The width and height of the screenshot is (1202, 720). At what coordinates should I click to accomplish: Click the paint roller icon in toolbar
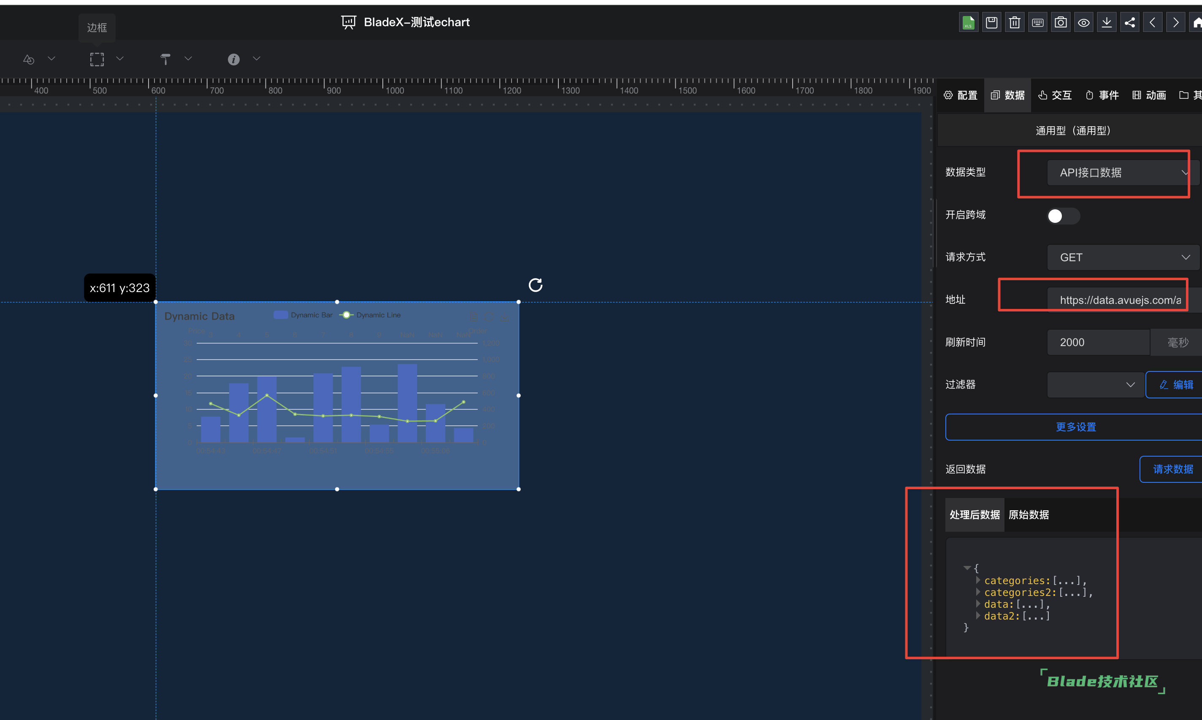tap(165, 59)
